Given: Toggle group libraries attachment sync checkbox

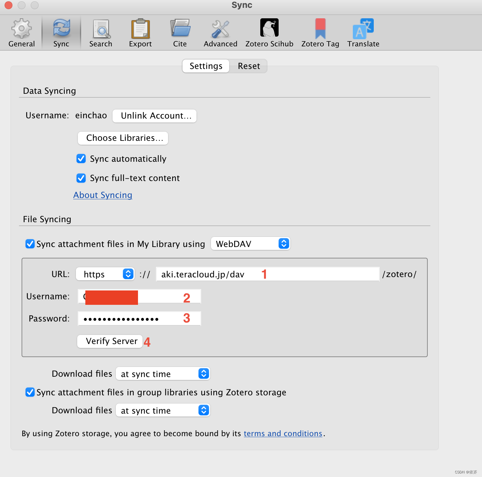Looking at the screenshot, I should 30,392.
